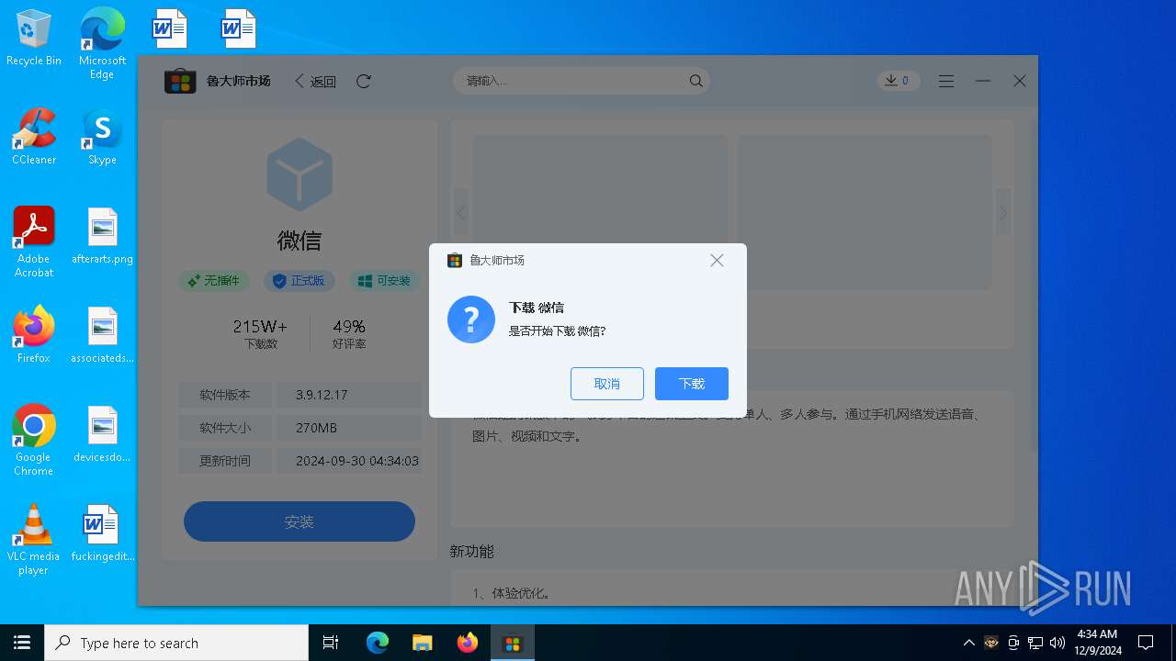Open Edge from the taskbar
The width and height of the screenshot is (1176, 661).
point(378,643)
